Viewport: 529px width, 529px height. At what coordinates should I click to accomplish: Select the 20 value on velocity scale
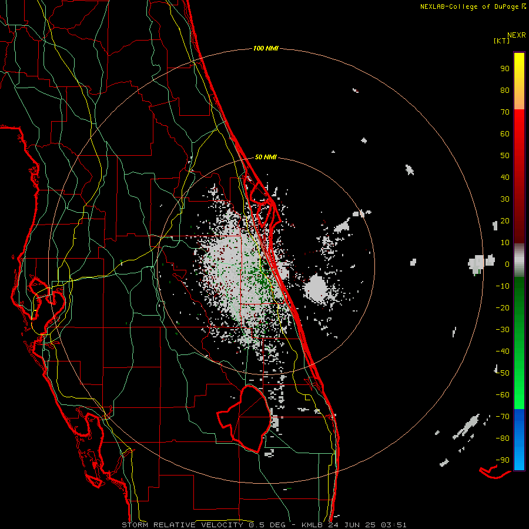coord(505,220)
